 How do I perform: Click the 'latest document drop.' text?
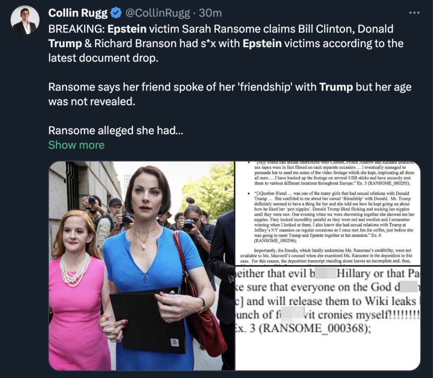point(103,58)
